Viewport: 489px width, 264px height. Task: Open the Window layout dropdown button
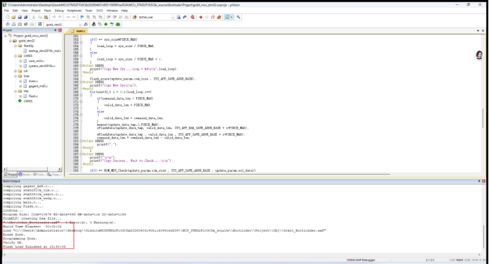(x=231, y=17)
